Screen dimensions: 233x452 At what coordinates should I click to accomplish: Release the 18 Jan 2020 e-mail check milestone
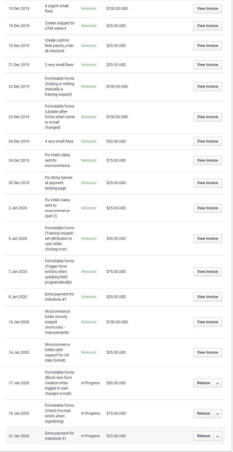tap(203, 414)
